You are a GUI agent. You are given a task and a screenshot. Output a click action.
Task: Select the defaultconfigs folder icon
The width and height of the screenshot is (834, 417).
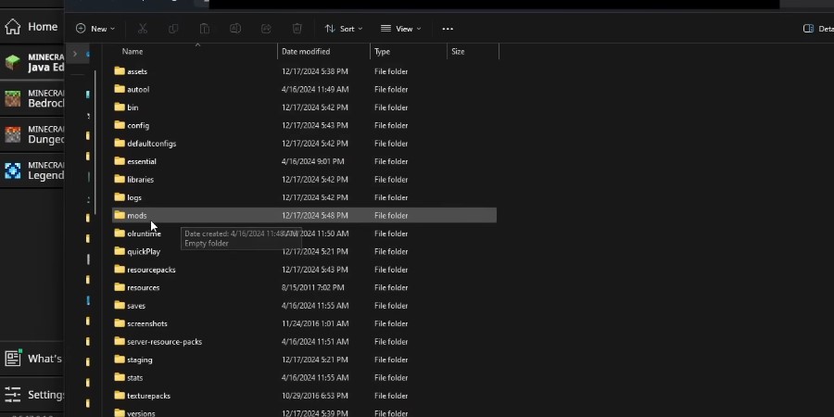(x=120, y=143)
